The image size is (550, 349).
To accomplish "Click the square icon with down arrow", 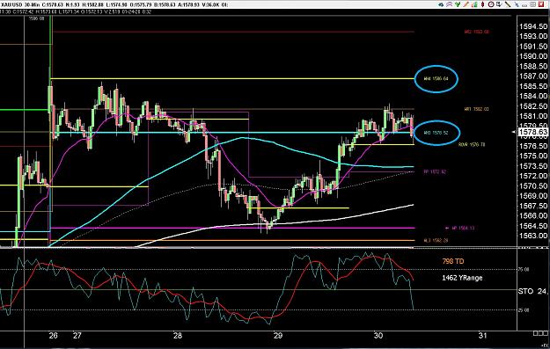I will pos(499,4).
